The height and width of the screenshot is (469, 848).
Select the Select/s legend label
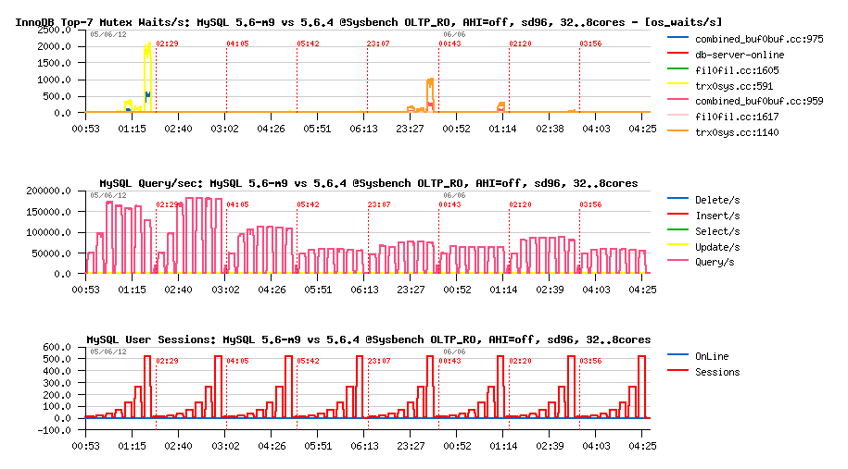click(717, 231)
